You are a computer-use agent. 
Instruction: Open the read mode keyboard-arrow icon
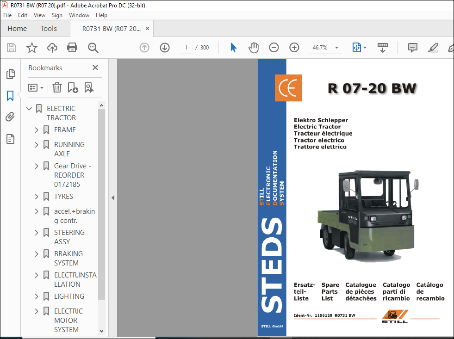pyautogui.click(x=382, y=48)
